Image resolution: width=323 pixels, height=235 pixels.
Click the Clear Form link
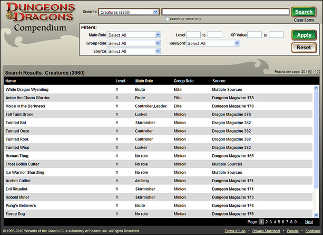tap(304, 20)
